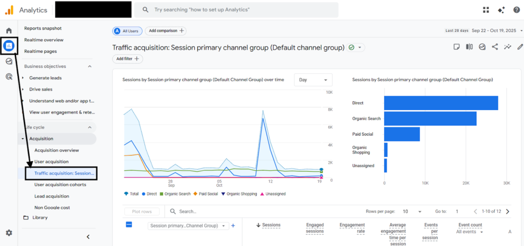Image resolution: width=524 pixels, height=246 pixels.
Task: Collapse the Business objectives section
Action: coord(90,66)
